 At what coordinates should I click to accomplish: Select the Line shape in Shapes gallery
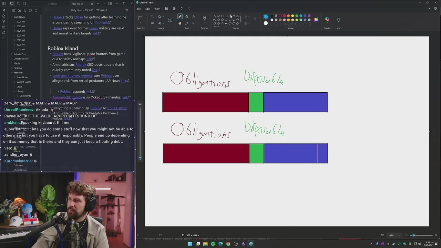(215, 16)
